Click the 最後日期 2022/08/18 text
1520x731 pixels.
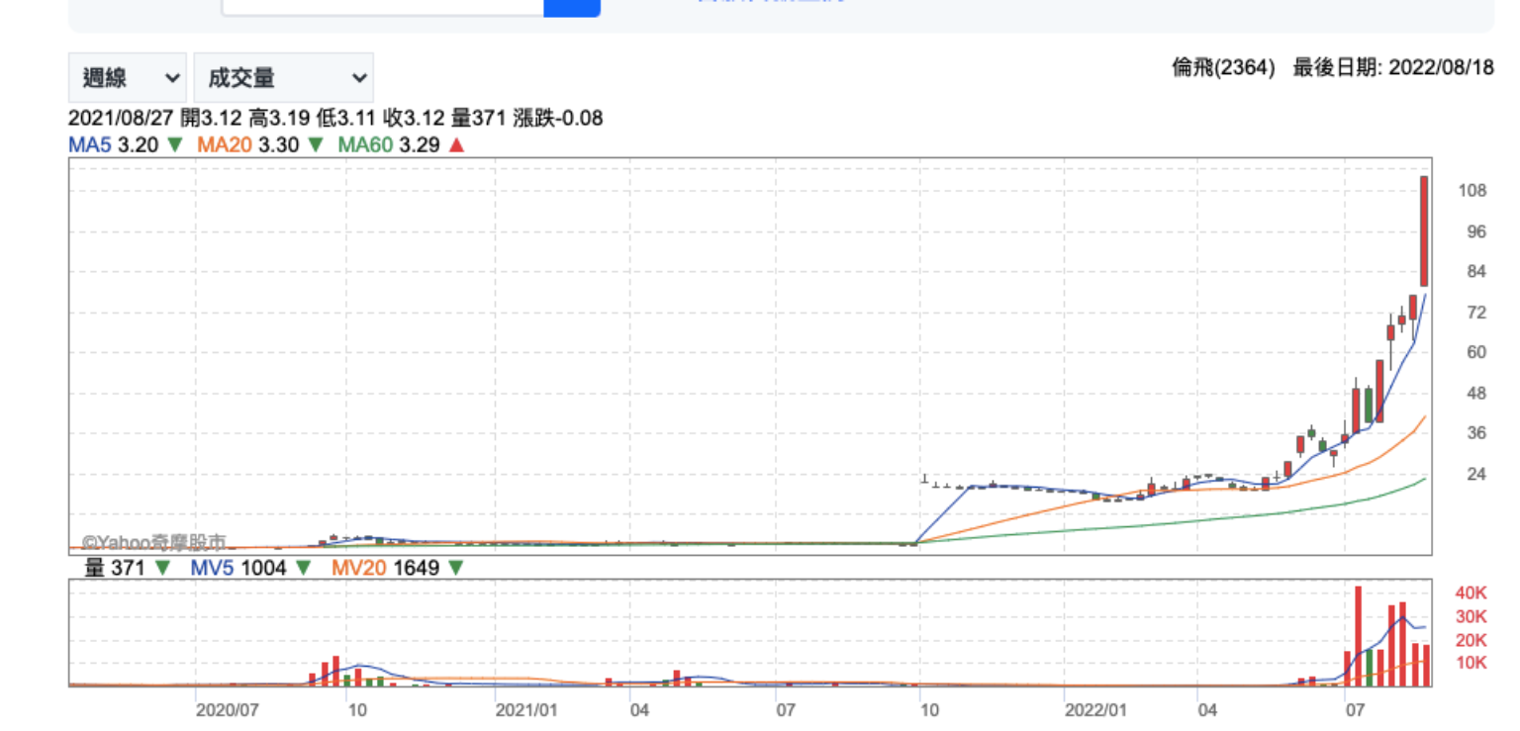pyautogui.click(x=1393, y=68)
